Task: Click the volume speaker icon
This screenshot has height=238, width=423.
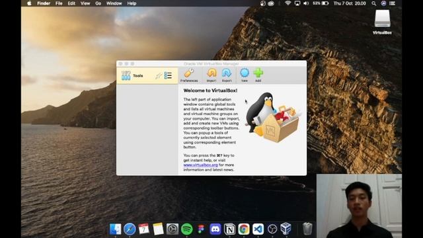Action: [306, 3]
